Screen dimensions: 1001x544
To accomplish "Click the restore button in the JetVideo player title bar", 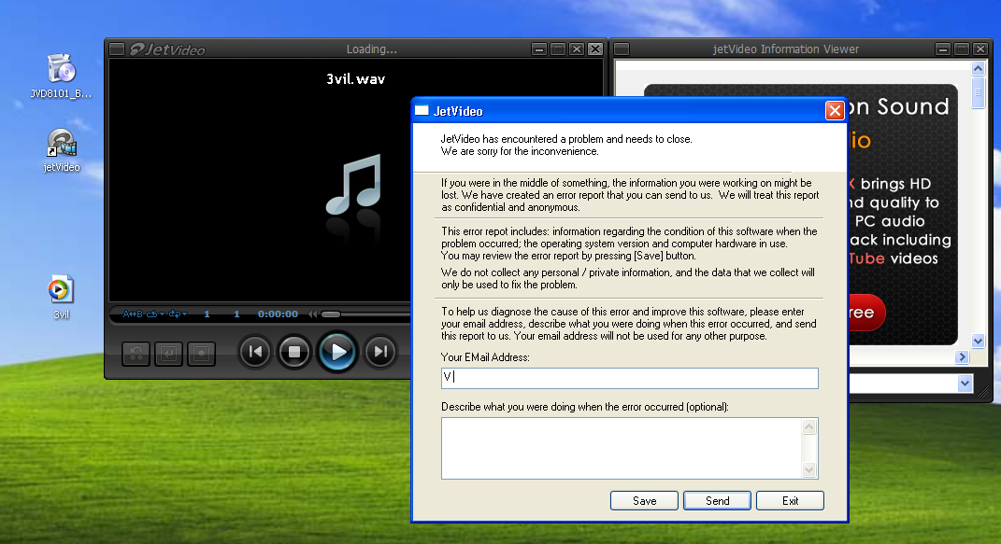I will coord(558,49).
